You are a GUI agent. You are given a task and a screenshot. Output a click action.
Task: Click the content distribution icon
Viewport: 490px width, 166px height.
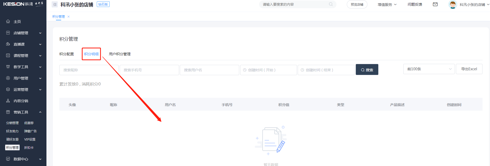8,101
